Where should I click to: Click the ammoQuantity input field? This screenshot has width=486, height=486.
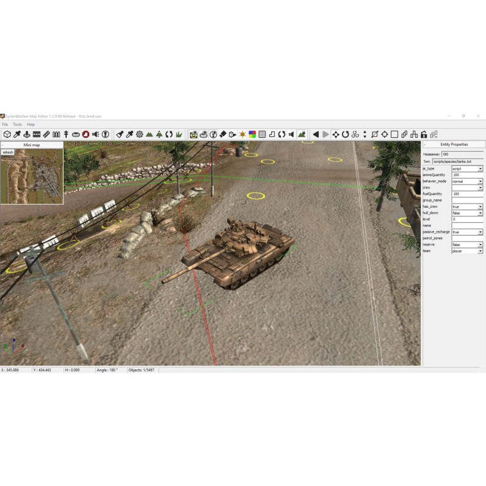tap(467, 175)
